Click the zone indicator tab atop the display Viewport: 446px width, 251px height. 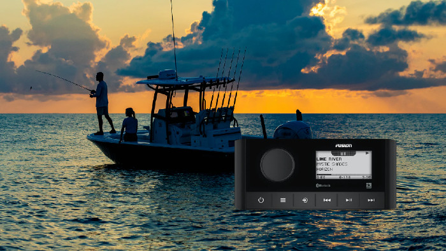point(343,154)
